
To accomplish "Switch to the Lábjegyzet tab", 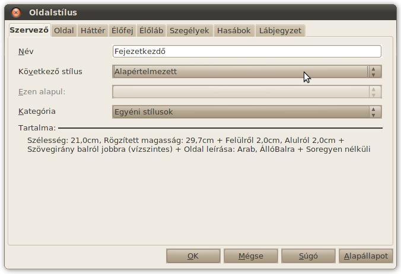I will (280, 31).
